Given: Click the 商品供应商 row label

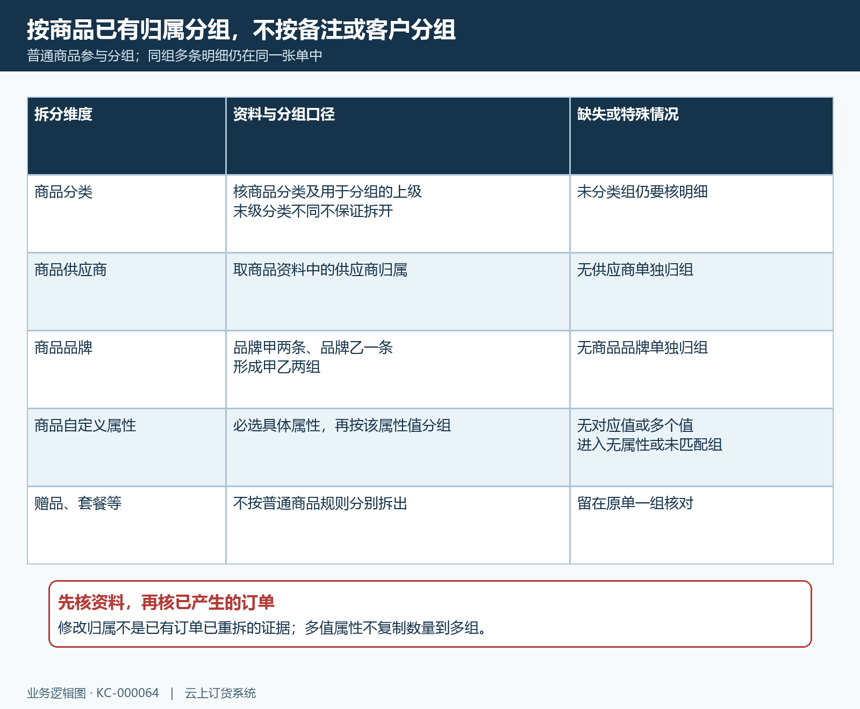Looking at the screenshot, I should coord(70,270).
